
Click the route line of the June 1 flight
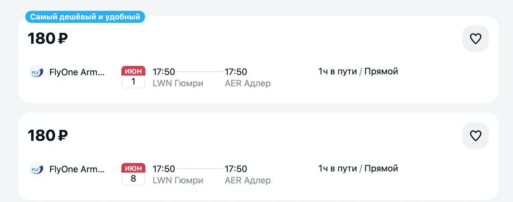pos(200,72)
